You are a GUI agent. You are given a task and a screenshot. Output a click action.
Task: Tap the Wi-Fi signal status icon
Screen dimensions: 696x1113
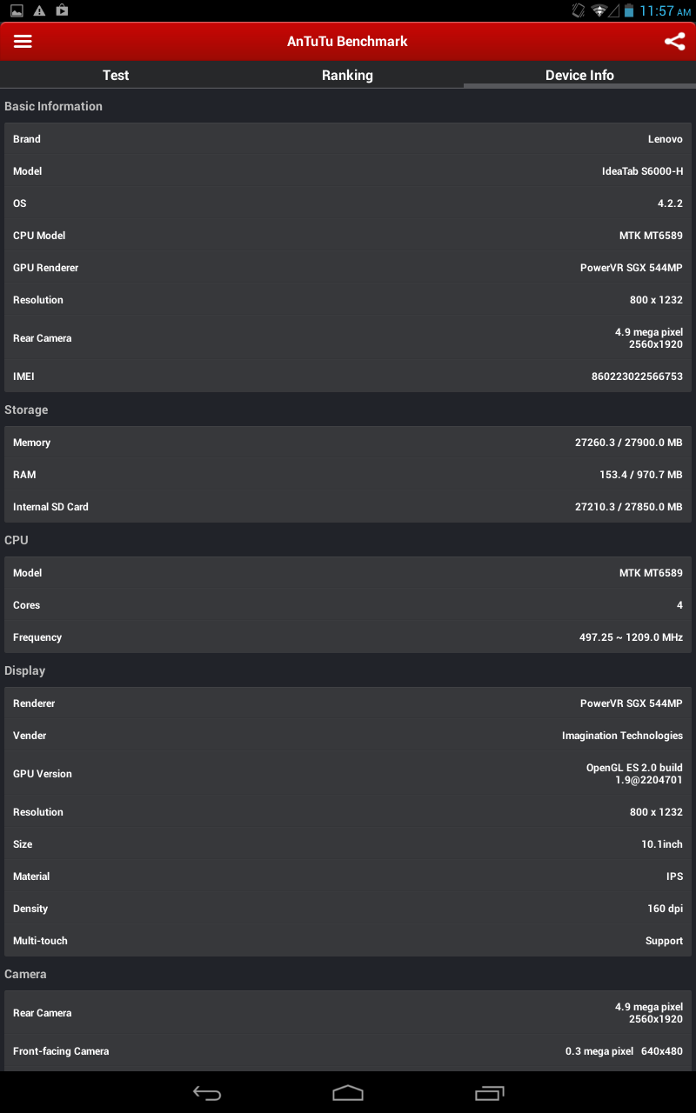point(599,10)
